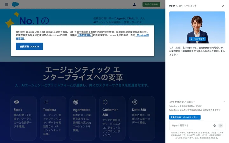Image resolution: width=229 pixels, height=143 pixels.
Task: Click the Data 360 icon
Action: 135,102
